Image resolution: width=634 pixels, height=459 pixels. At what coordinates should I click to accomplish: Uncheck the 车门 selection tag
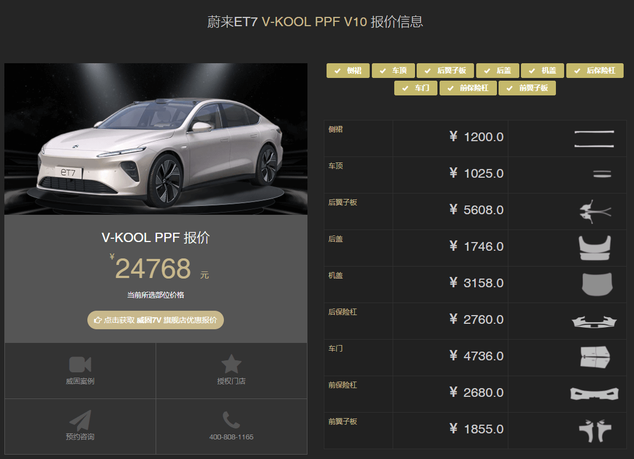coord(416,88)
